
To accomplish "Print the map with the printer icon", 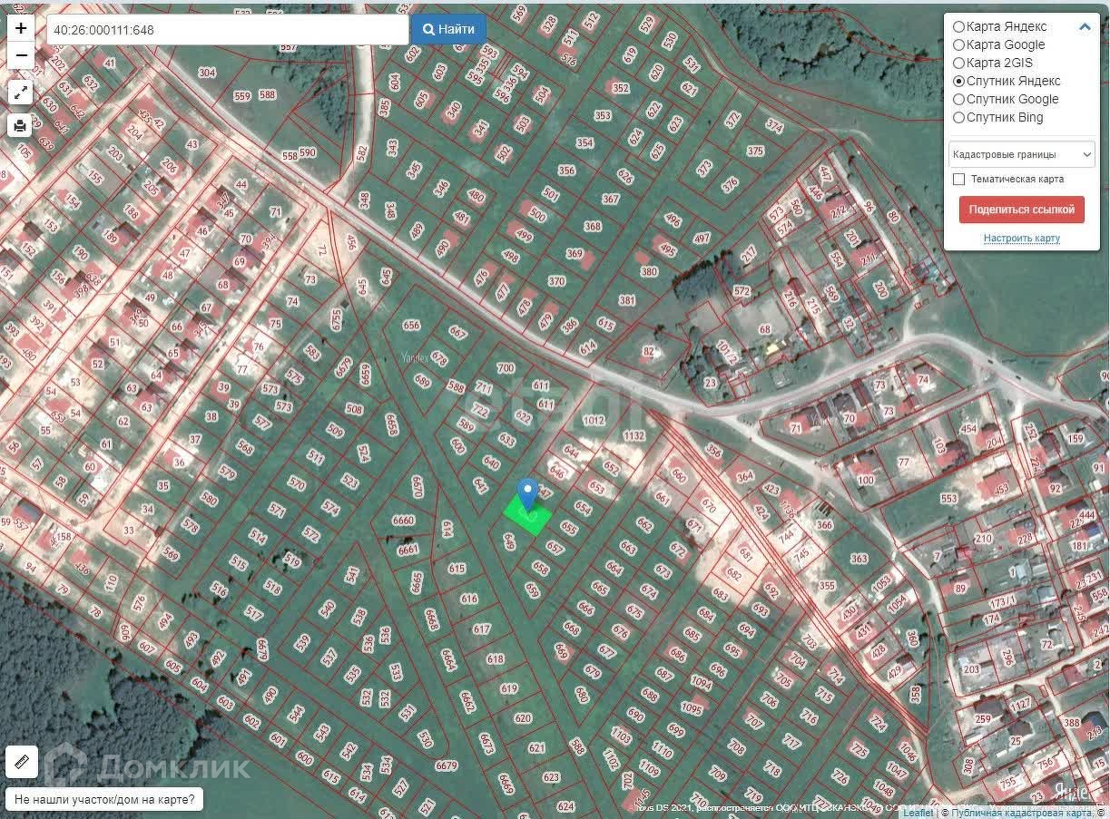I will 21,126.
